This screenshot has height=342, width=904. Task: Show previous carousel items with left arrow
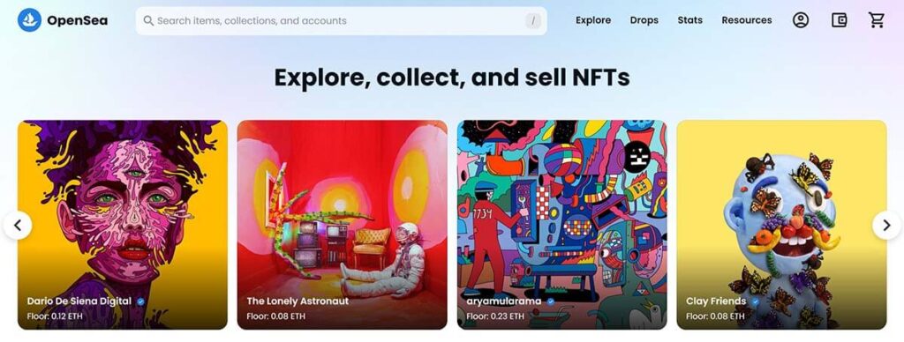18,225
